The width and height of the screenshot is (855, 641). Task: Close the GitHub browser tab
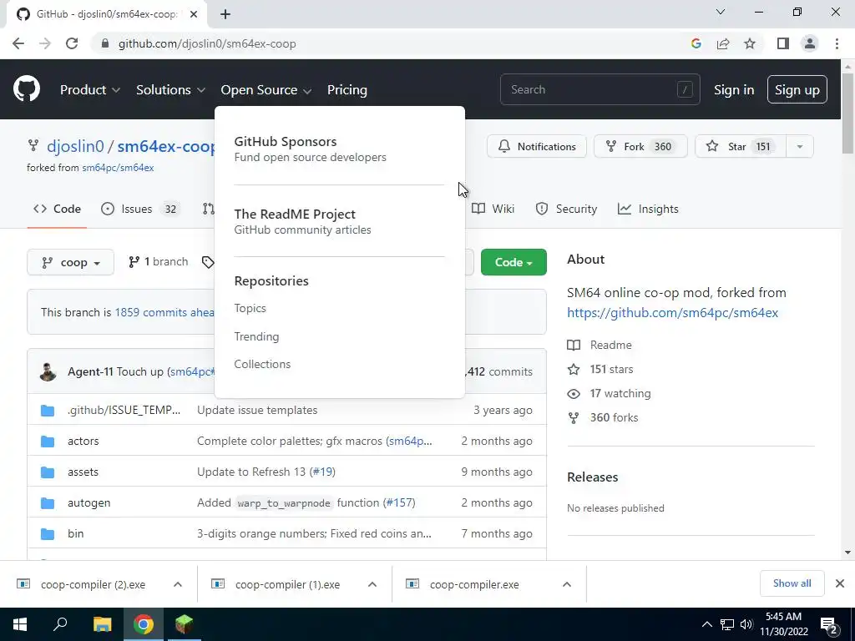(x=194, y=14)
